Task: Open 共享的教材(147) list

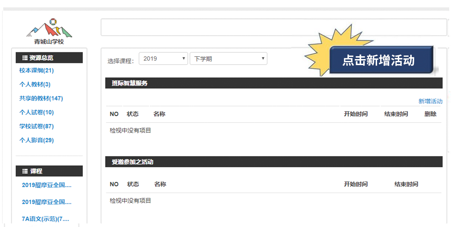Action: point(41,98)
